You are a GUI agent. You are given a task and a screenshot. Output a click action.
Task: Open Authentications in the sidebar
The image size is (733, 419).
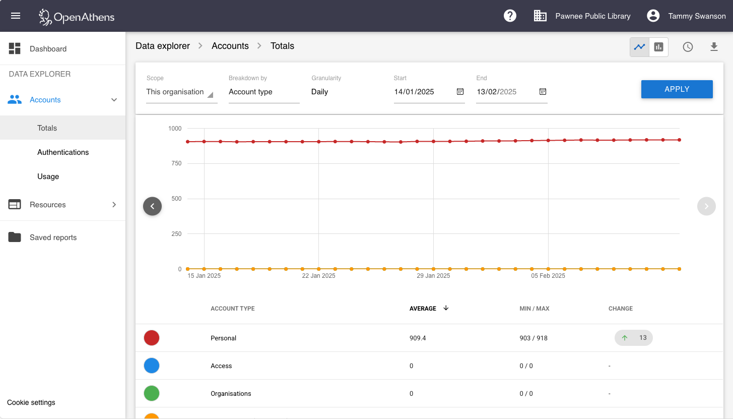tap(63, 152)
